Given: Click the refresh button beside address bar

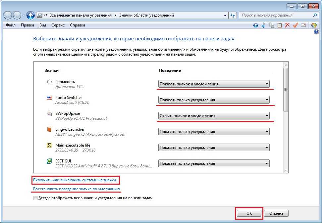Looking at the screenshot, I should (233, 15).
